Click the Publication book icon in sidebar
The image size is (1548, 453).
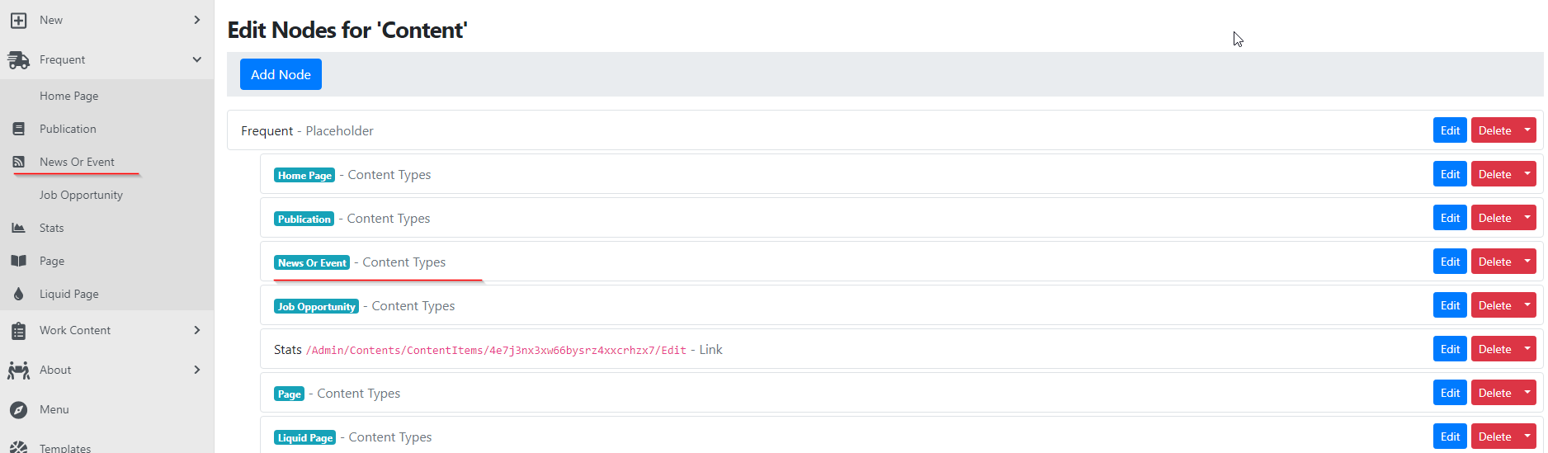(x=18, y=129)
